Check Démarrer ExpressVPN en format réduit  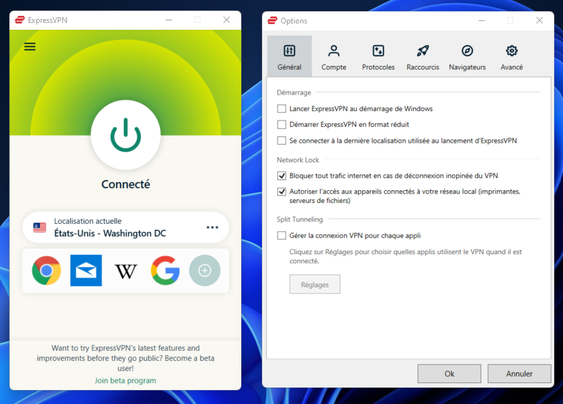pos(282,124)
